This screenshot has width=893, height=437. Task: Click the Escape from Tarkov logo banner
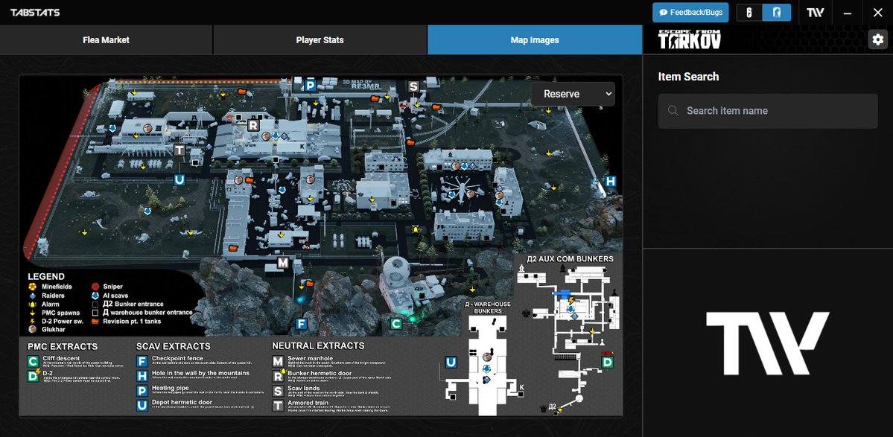tap(689, 39)
